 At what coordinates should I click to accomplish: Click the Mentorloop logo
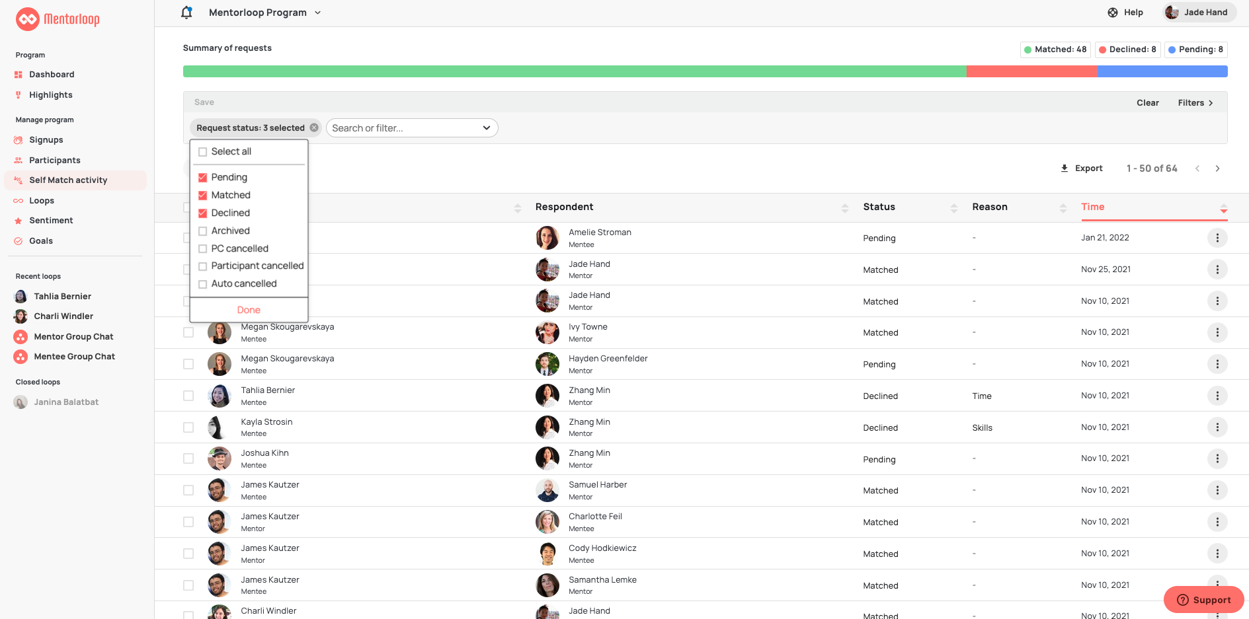[58, 19]
